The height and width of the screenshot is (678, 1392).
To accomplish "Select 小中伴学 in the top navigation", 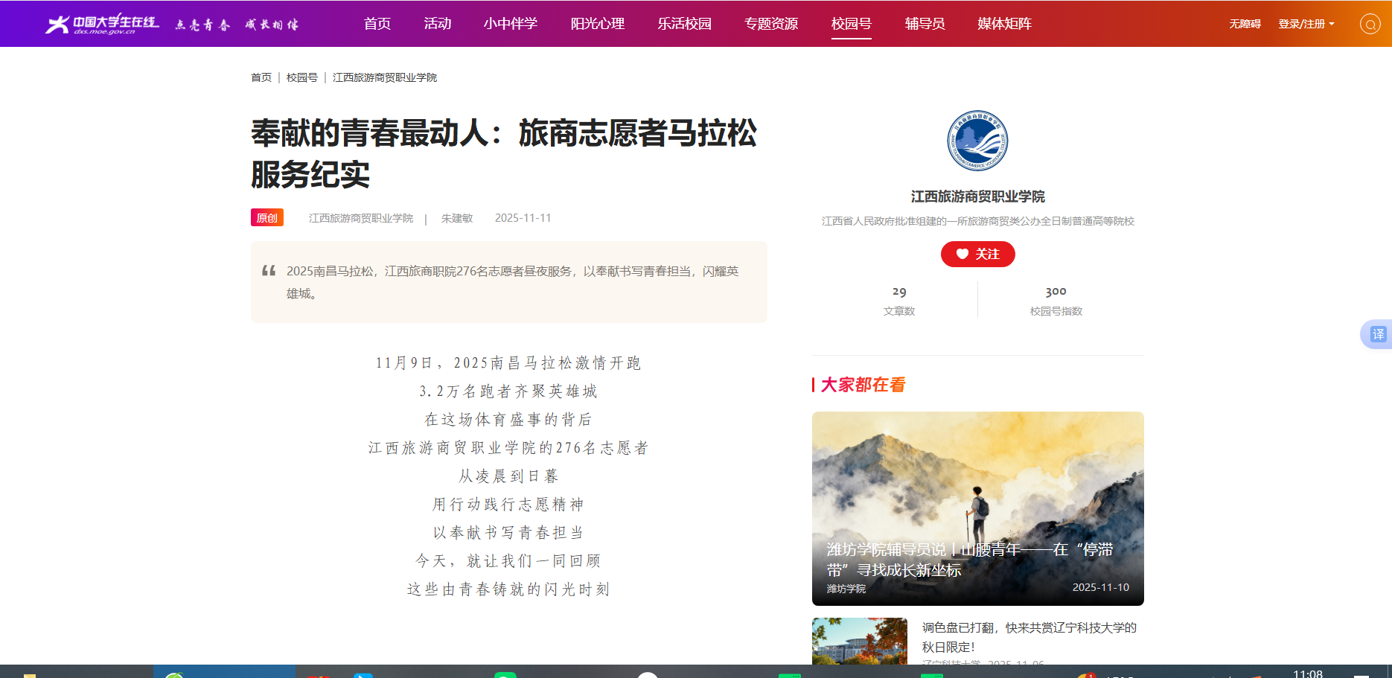I will tap(510, 24).
